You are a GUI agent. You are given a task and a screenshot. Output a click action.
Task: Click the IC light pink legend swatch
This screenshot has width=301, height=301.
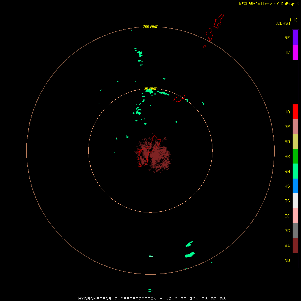[295, 216]
